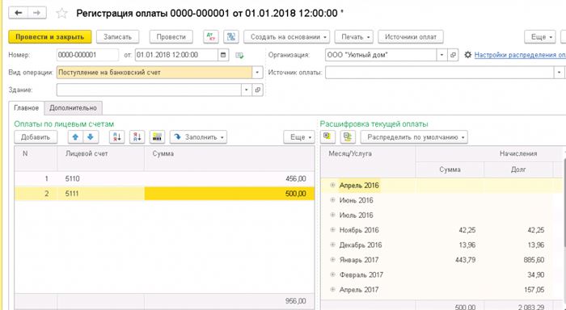Open calendar picker for document date
Image resolution: width=566 pixels, height=310 pixels.
(223, 55)
